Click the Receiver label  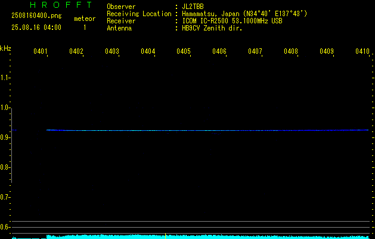[121, 21]
